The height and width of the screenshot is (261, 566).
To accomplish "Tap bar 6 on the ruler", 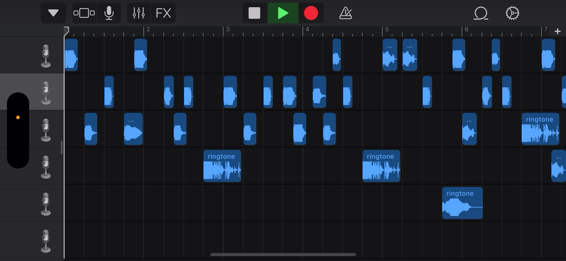I will (466, 29).
